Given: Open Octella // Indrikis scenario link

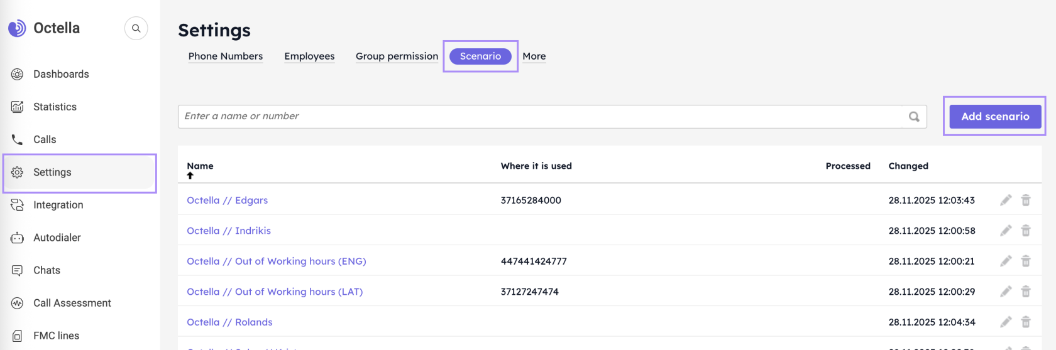Looking at the screenshot, I should click(x=229, y=231).
